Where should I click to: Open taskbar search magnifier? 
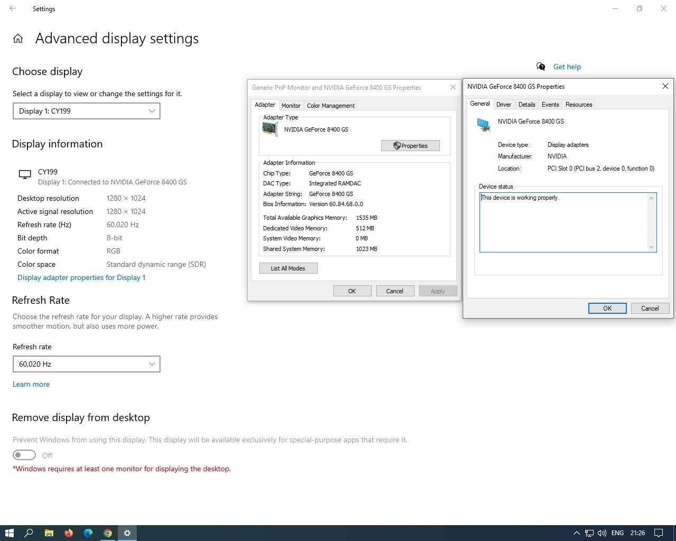click(29, 533)
